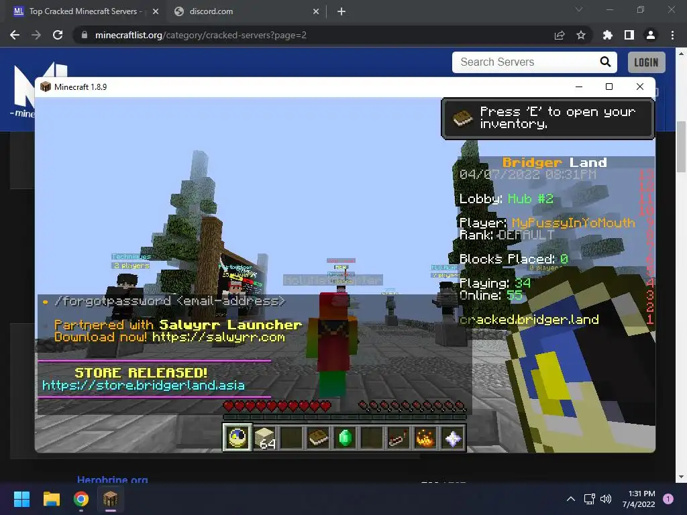Select the empty sixth hotbar slot
This screenshot has width=687, height=515.
372,437
